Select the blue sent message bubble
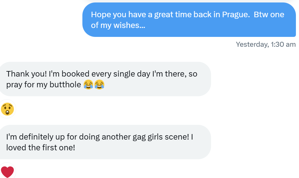 tap(189, 20)
